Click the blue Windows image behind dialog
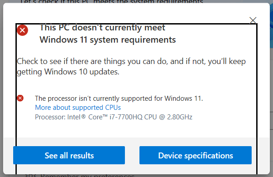This screenshot has width=273, height=177. pyautogui.click(x=272, y=25)
